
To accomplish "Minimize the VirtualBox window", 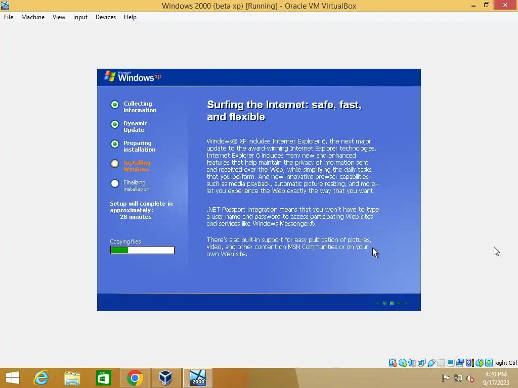I will point(473,5).
